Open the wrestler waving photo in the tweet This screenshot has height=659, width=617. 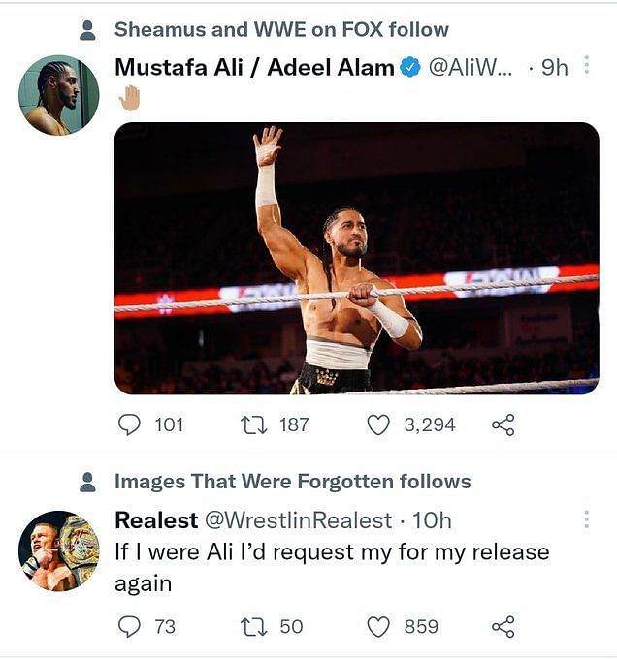pyautogui.click(x=357, y=259)
